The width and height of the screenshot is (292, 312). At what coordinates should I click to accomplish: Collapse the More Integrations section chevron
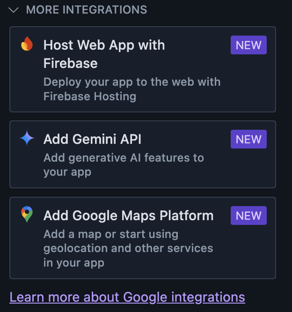[x=14, y=10]
